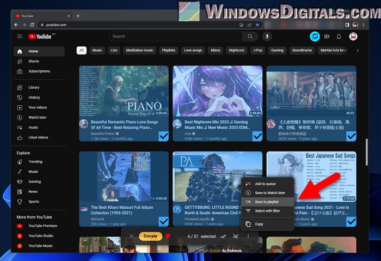
Task: Uncheck the Best Kitaro Matsuri video checkbox
Action: click(x=163, y=222)
